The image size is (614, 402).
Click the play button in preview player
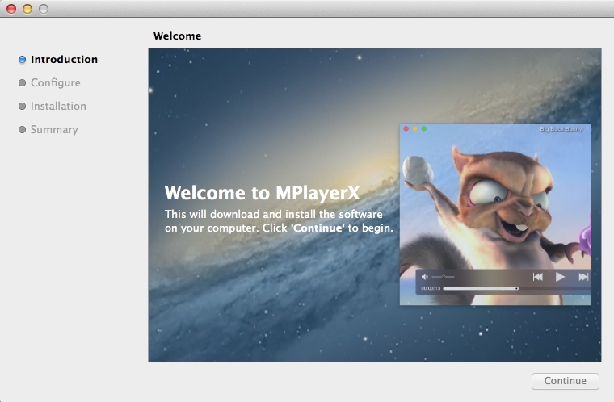[x=560, y=277]
